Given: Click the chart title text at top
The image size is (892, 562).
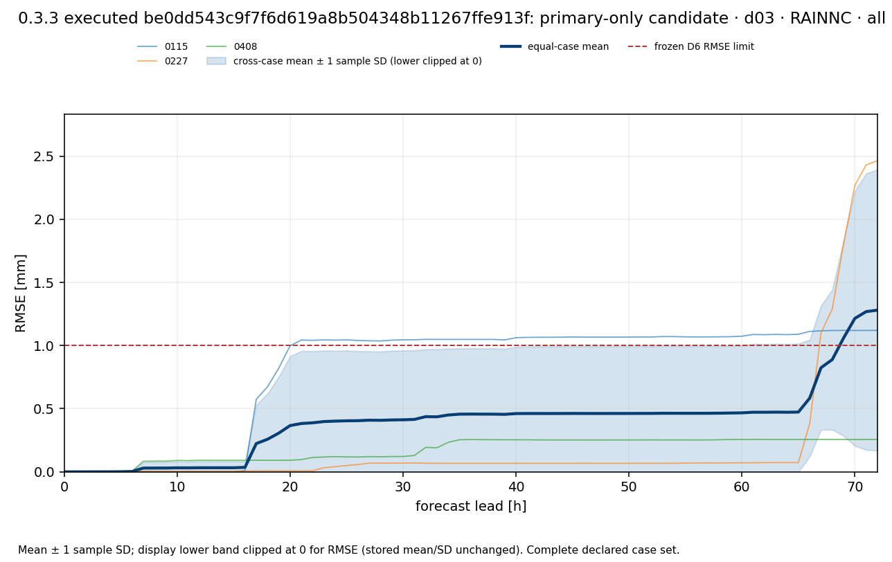Looking at the screenshot, I should tap(452, 19).
